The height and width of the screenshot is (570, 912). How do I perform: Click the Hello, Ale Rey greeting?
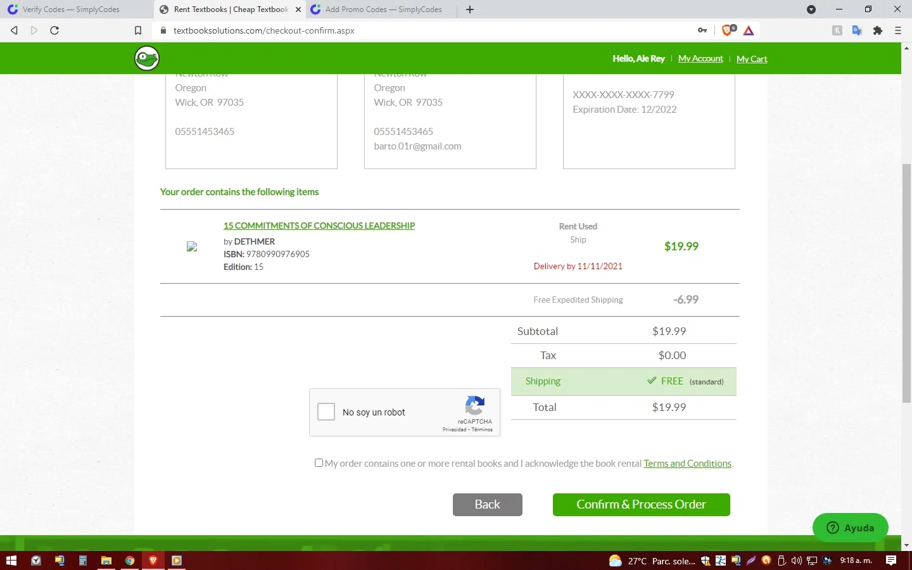tap(638, 58)
